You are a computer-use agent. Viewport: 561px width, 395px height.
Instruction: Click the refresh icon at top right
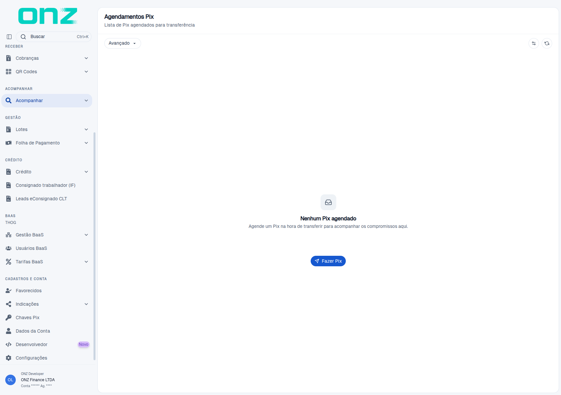(547, 43)
